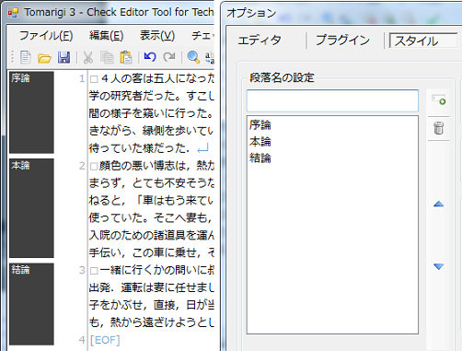This screenshot has width=462, height=351.
Task: Redo the last undone edit
Action: click(x=169, y=57)
